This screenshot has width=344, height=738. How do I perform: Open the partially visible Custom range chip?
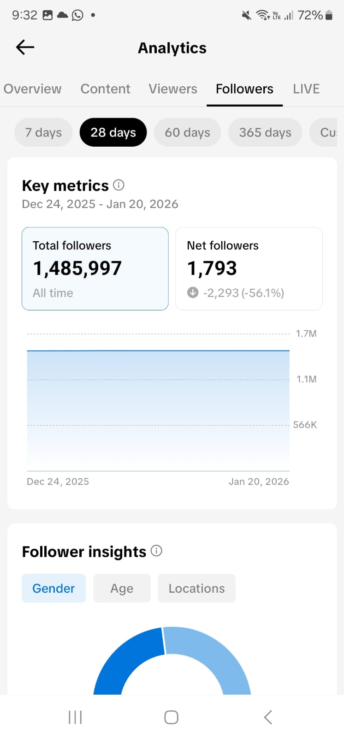pos(327,132)
